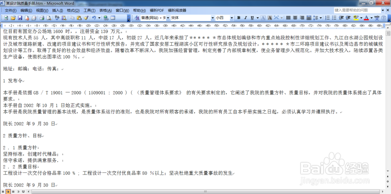The height and width of the screenshot is (194, 391).
Task: Copy selection with copy icon
Action: [72, 18]
